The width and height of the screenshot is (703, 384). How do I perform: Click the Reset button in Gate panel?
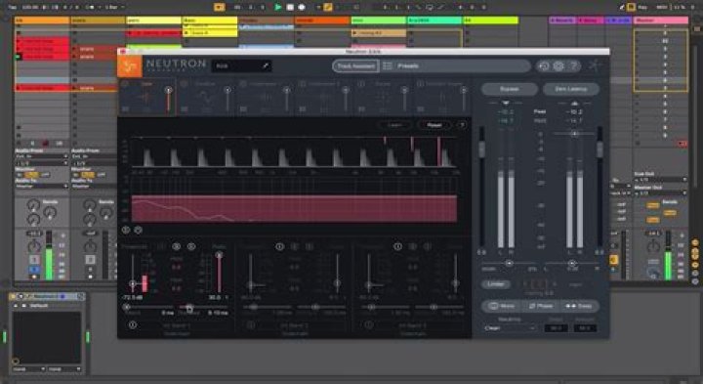click(x=434, y=125)
